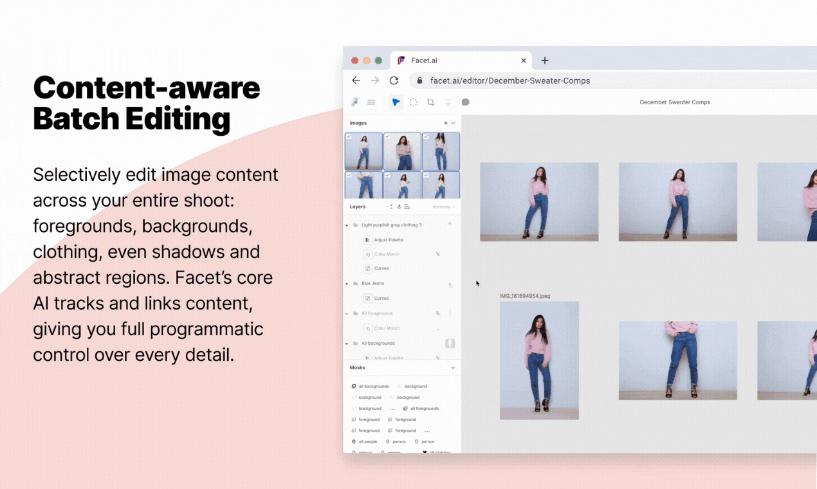Click the faded tool icon beside crop
This screenshot has height=489, width=817.
448,102
